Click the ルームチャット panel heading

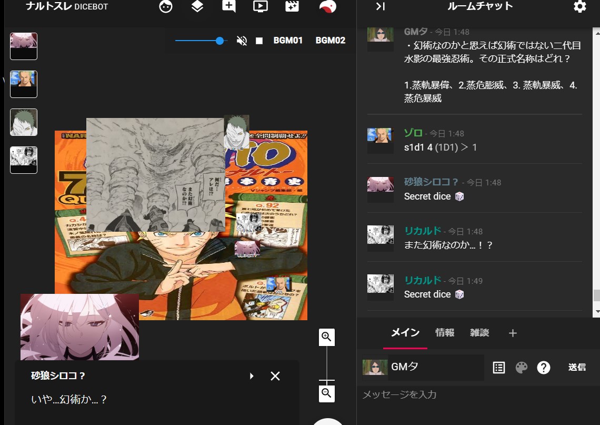pyautogui.click(x=480, y=6)
